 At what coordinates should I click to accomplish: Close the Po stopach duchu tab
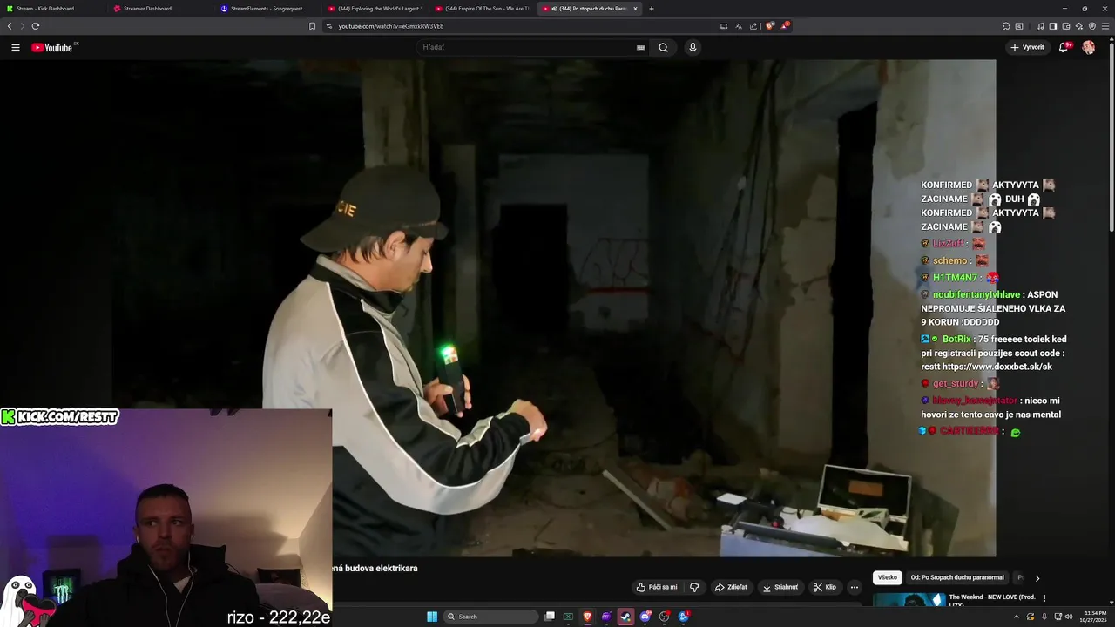[635, 9]
